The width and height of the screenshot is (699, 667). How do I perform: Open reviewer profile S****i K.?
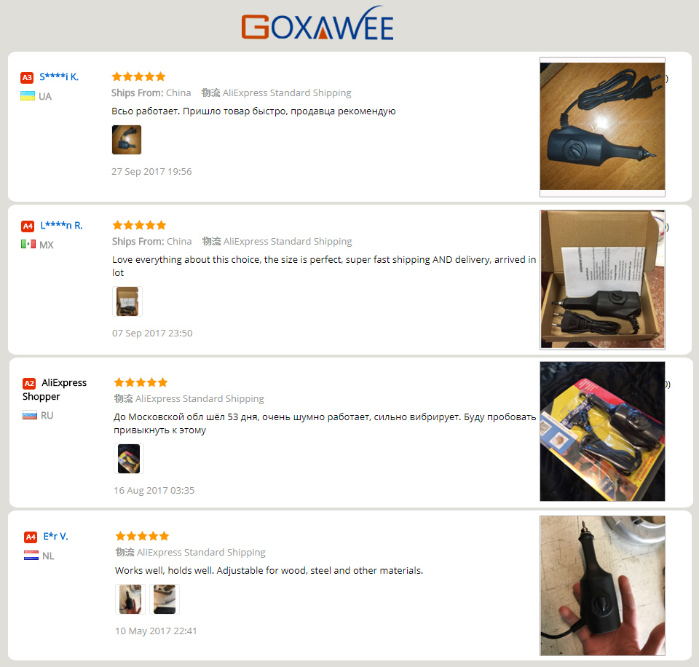pyautogui.click(x=59, y=76)
